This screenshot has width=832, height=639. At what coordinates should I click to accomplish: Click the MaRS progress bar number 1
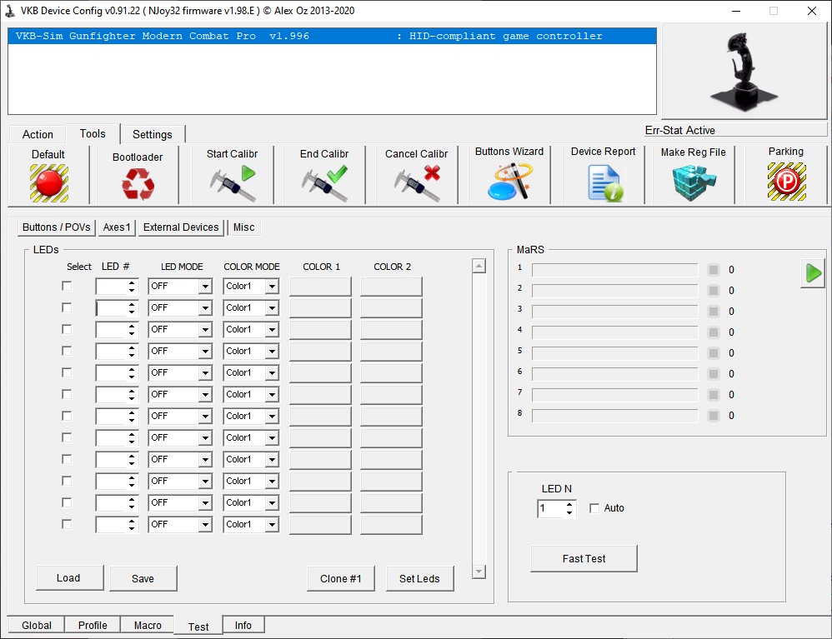[x=615, y=270]
